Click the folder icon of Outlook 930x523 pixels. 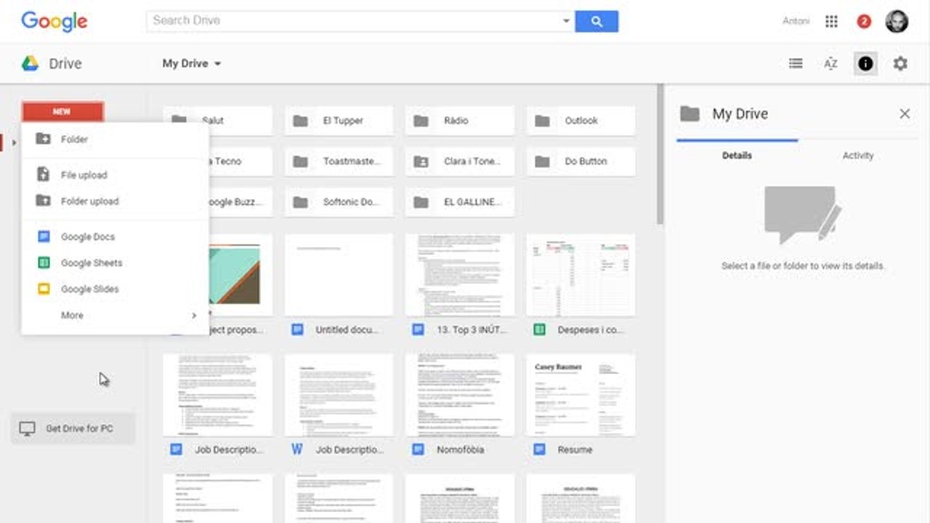click(x=542, y=121)
